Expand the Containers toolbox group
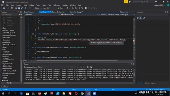This screenshot has height=96, width=170. click(2, 40)
